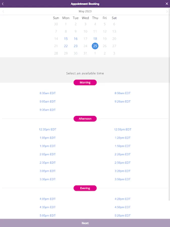Select May 15 on the calendar
This screenshot has height=227, width=170.
click(66, 39)
